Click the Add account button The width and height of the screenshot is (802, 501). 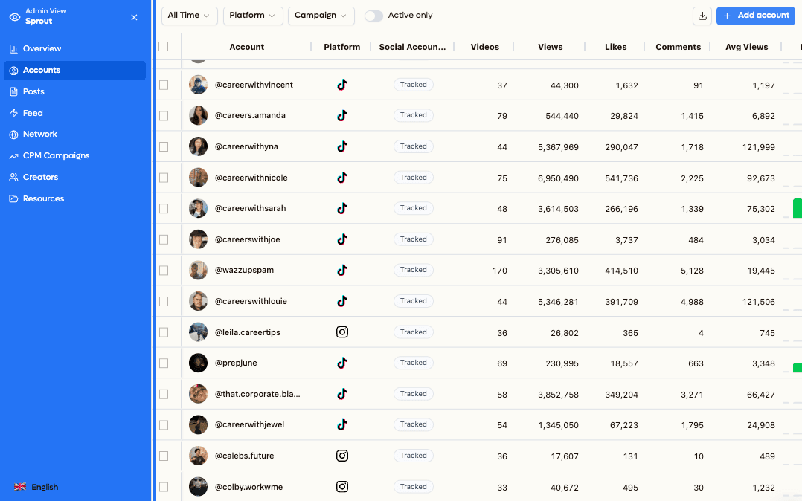tap(756, 16)
